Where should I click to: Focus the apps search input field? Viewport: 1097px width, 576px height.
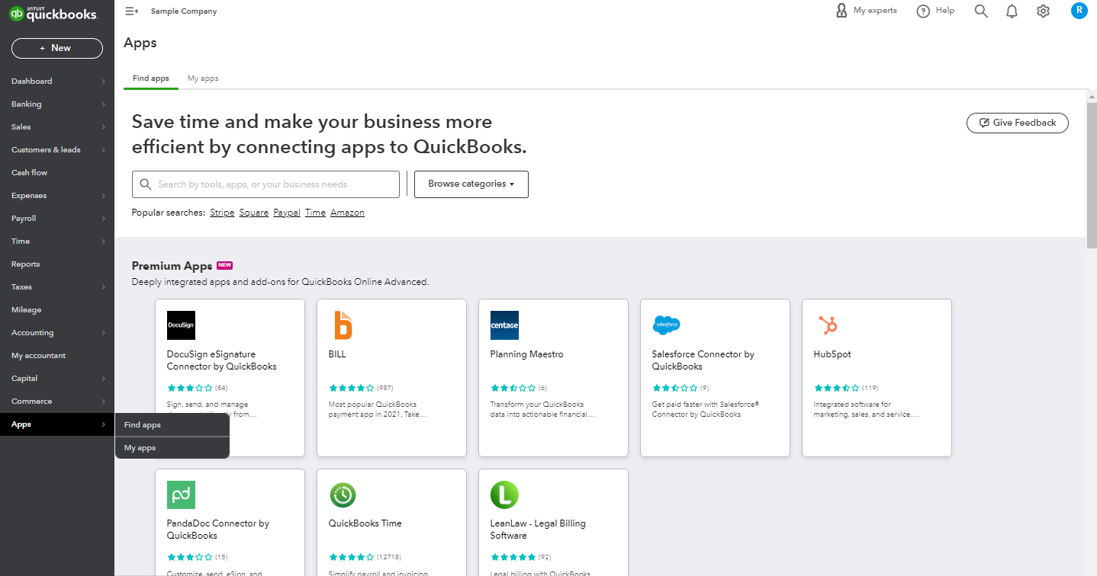[x=265, y=184]
